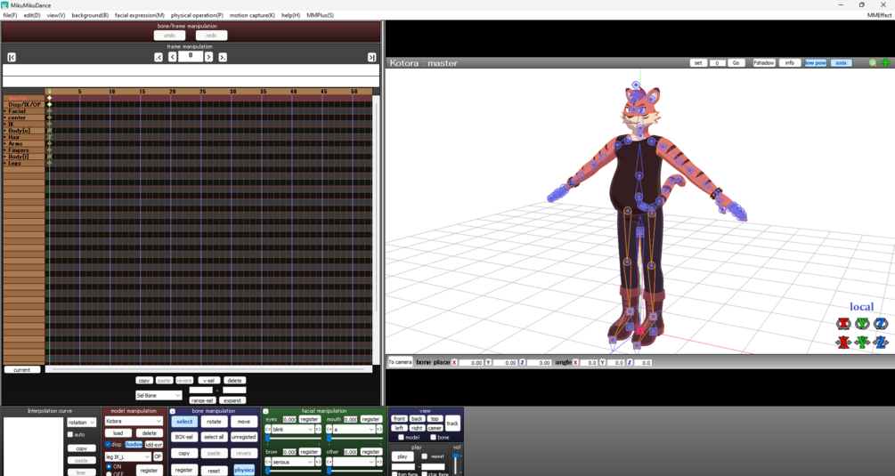Image resolution: width=895 pixels, height=476 pixels.
Task: Click the frame number input field
Action: (191, 56)
